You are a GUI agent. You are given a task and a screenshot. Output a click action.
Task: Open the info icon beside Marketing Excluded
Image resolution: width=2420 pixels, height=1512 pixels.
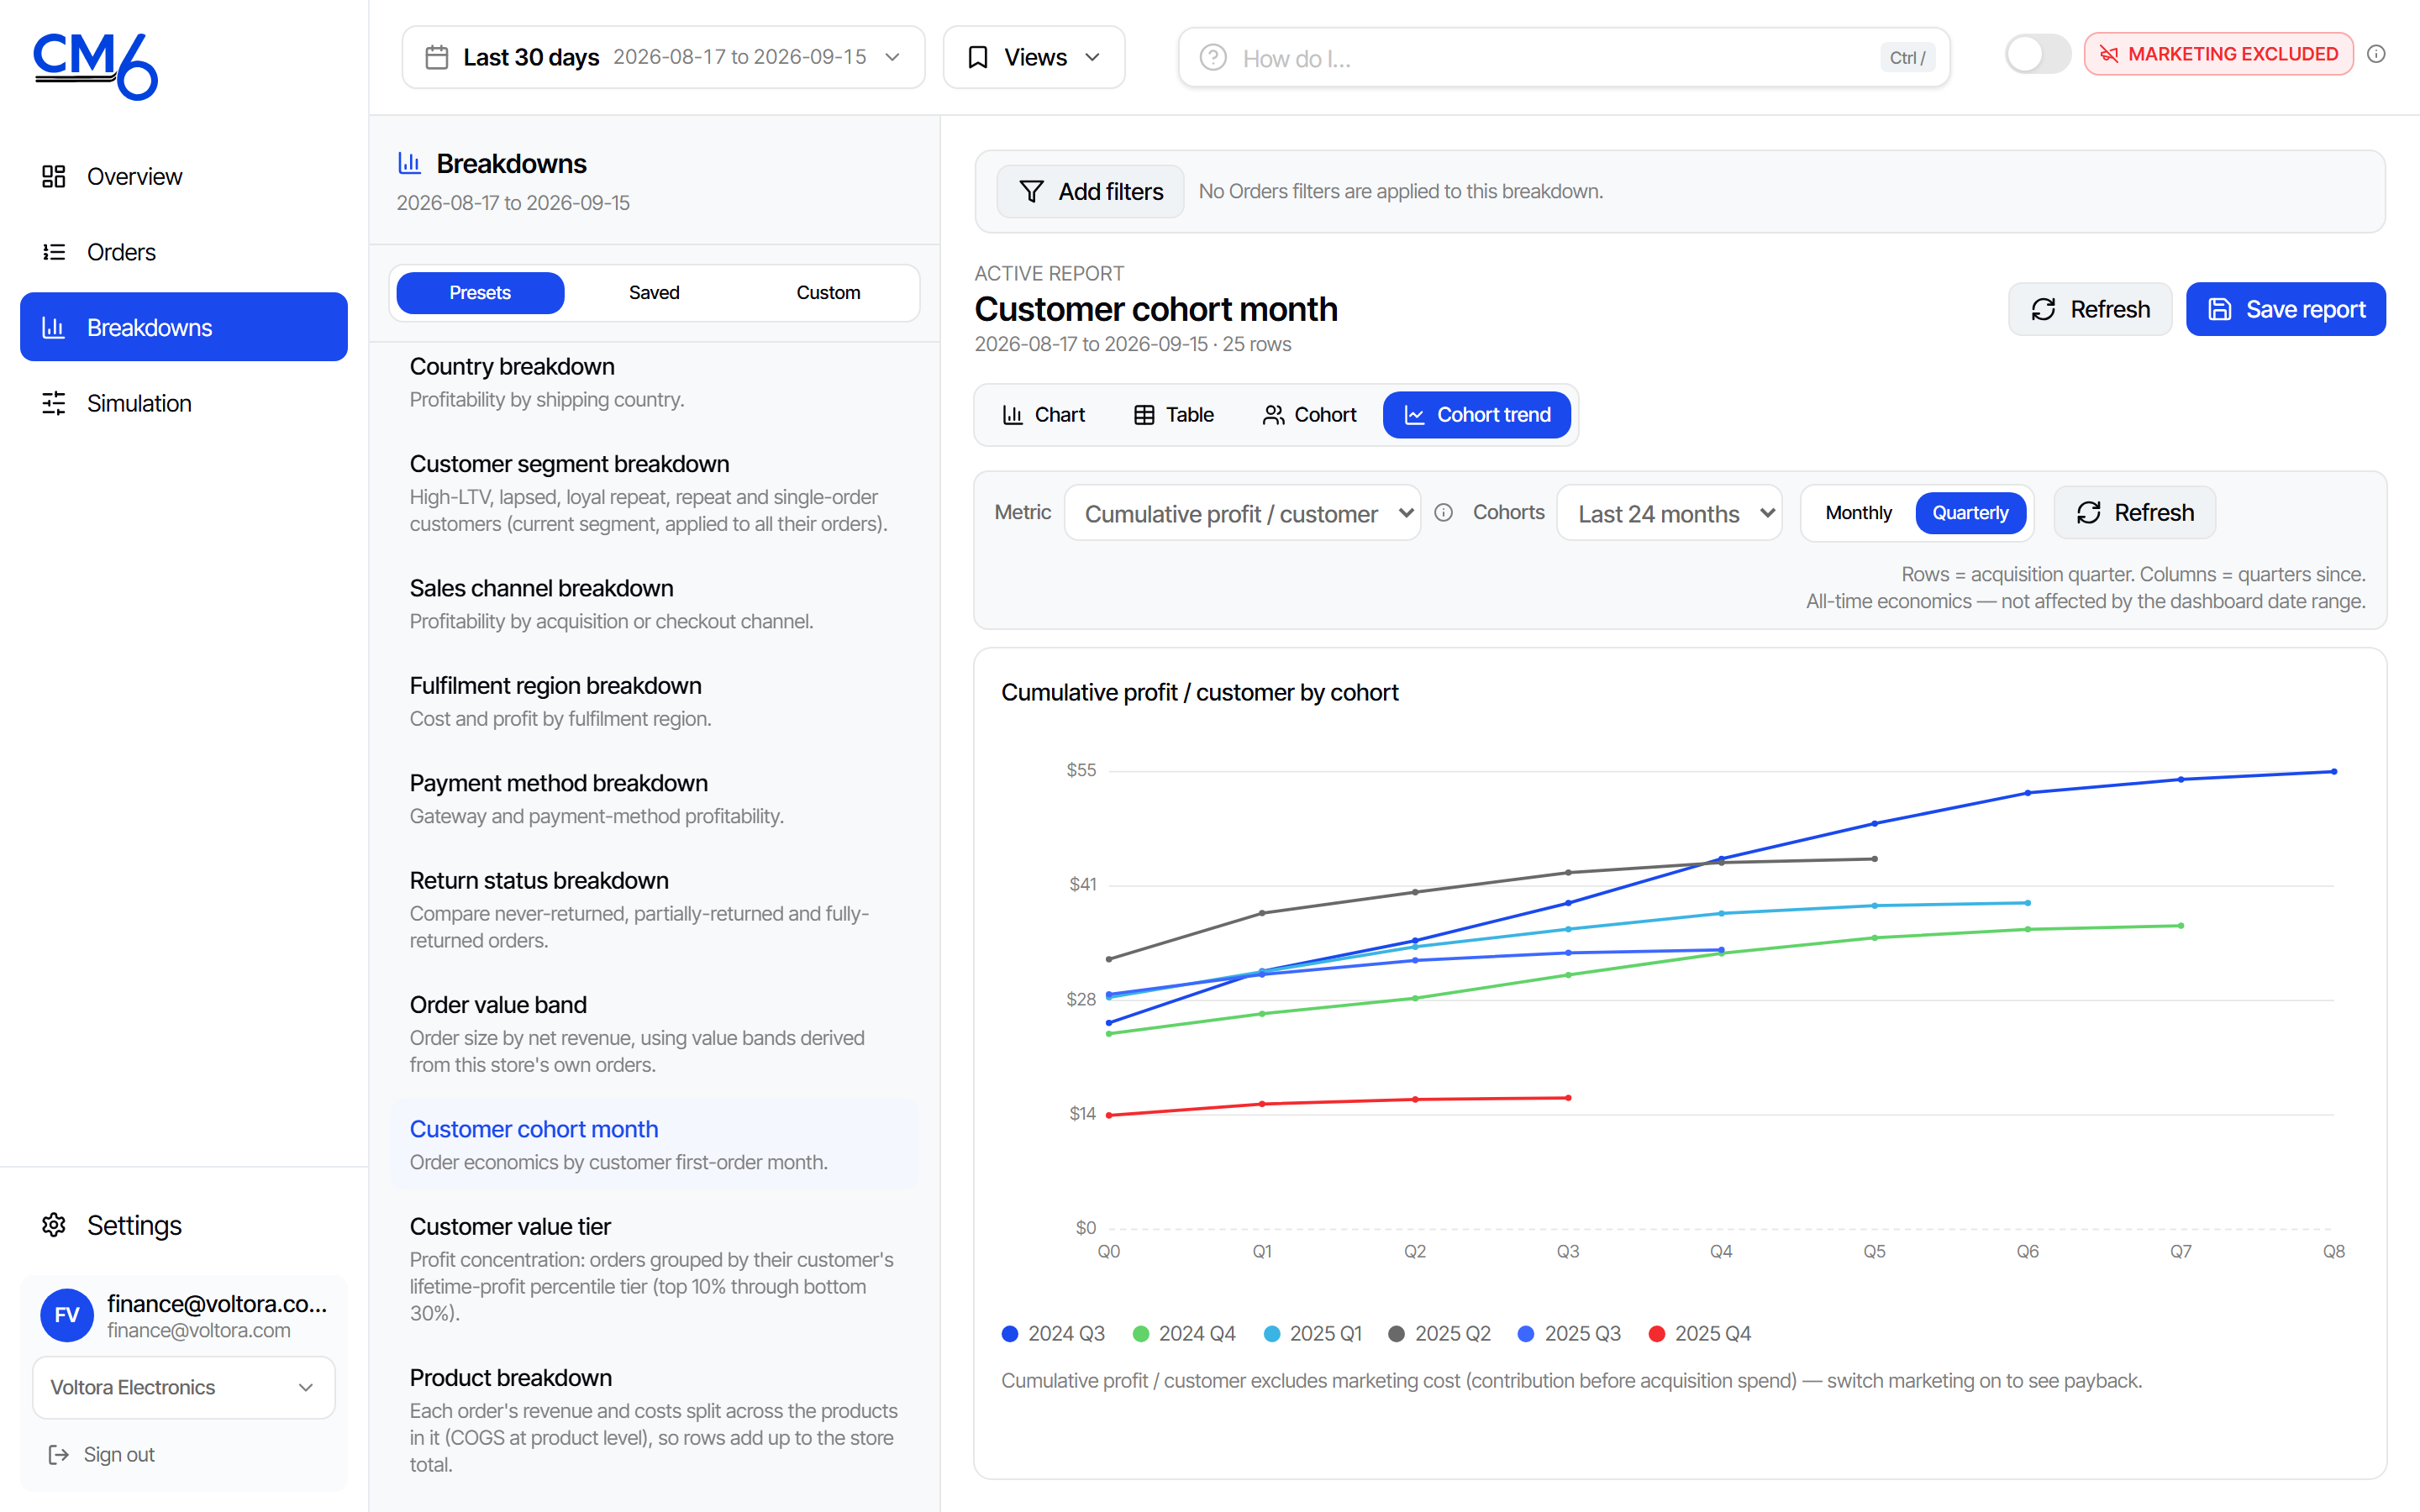pos(2377,54)
